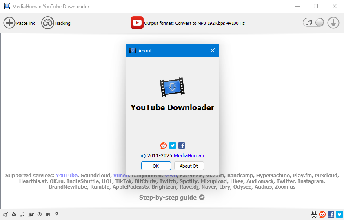Click the arrow icon next to Step-by-step guide
Viewport: 344px width, 220px height.
pos(202,197)
